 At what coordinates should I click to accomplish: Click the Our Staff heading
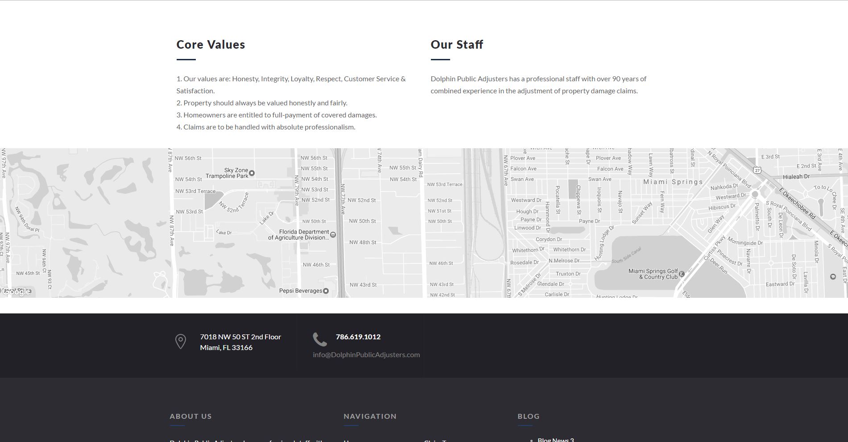(456, 45)
